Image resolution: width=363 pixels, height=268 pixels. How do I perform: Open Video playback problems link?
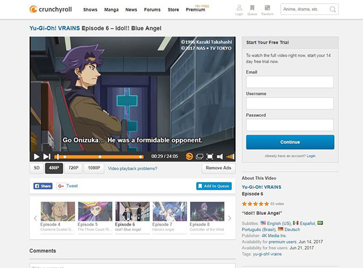tap(132, 169)
